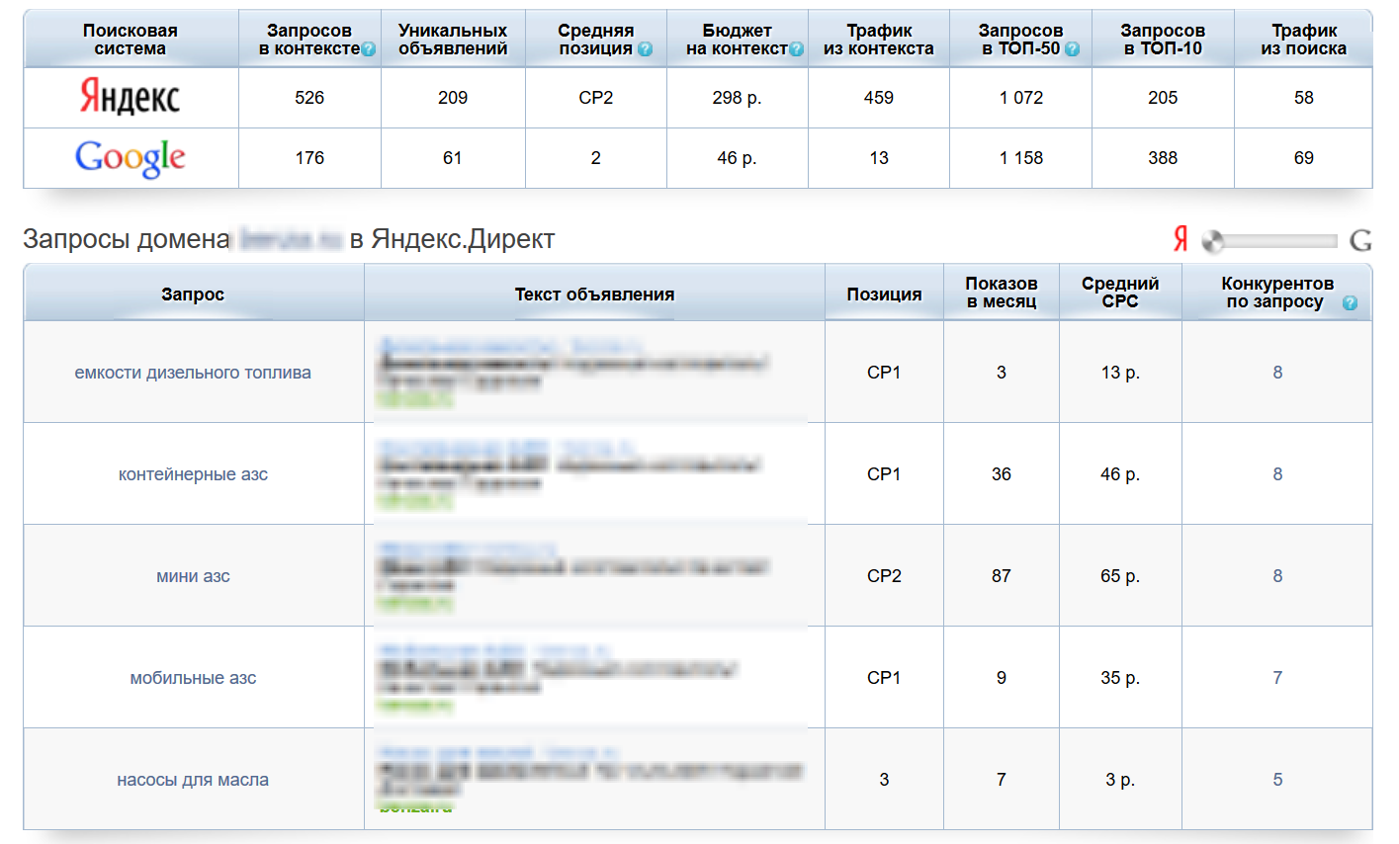Click the Яндекс logo in the table
This screenshot has width=1399, height=844.
coord(131,97)
